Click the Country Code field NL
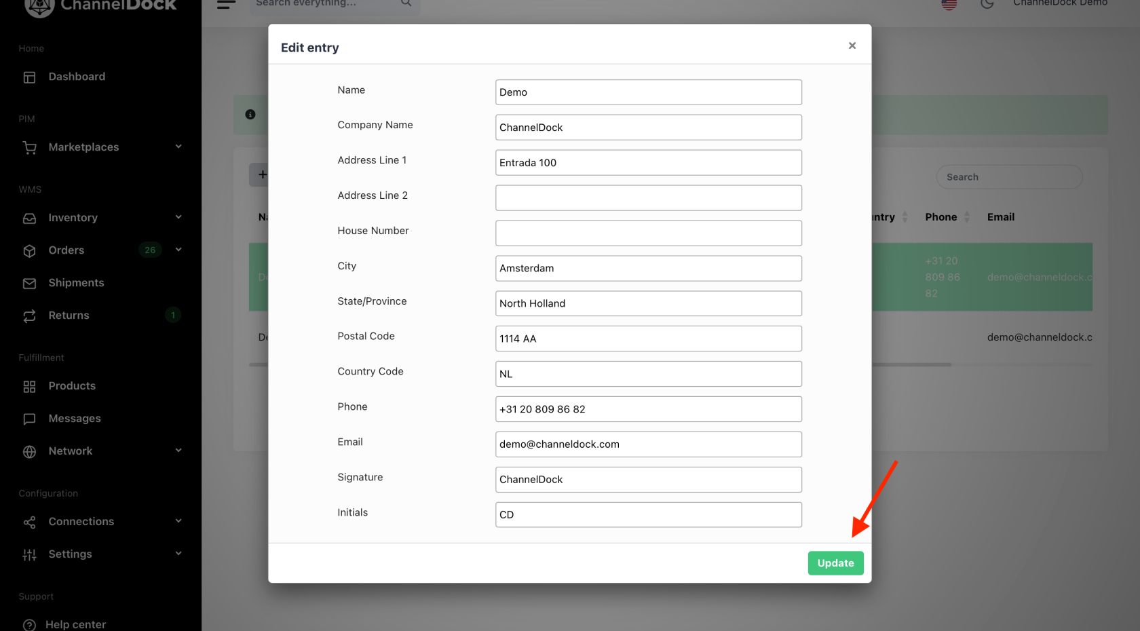Image resolution: width=1140 pixels, height=631 pixels. click(649, 374)
